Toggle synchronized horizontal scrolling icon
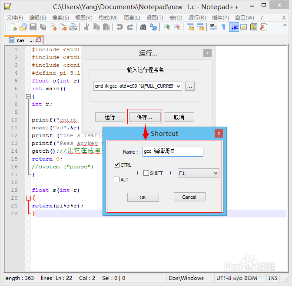The width and height of the screenshot is (292, 286). [x=200, y=27]
